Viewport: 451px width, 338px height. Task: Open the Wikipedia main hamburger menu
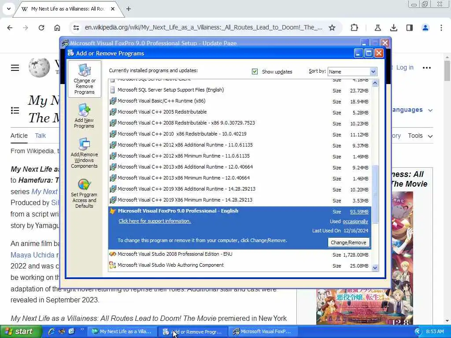pyautogui.click(x=15, y=68)
